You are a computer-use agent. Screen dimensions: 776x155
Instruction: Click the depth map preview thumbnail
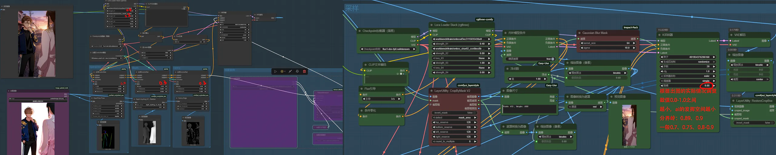[x=149, y=132]
